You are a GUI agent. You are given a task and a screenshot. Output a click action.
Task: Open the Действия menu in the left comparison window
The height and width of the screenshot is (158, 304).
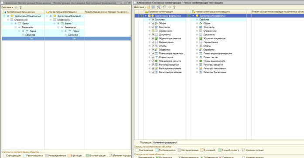coord(7,7)
